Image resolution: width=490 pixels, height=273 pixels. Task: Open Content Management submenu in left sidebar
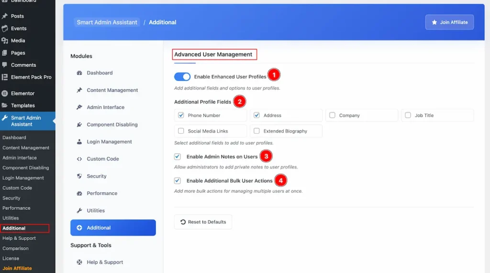click(x=26, y=148)
